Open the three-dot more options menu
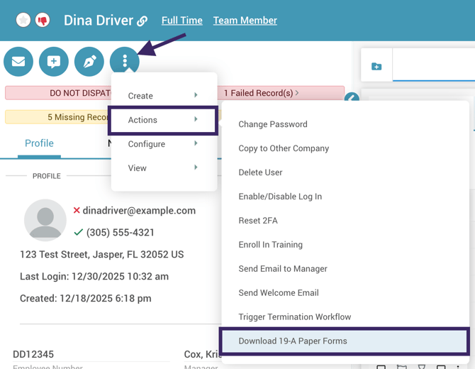The image size is (475, 369). coord(125,62)
